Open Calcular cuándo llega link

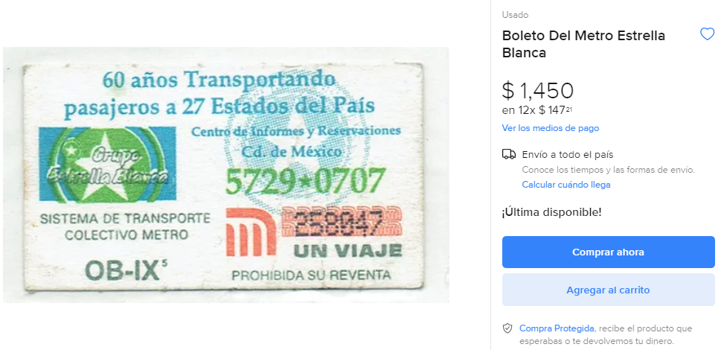pyautogui.click(x=566, y=185)
